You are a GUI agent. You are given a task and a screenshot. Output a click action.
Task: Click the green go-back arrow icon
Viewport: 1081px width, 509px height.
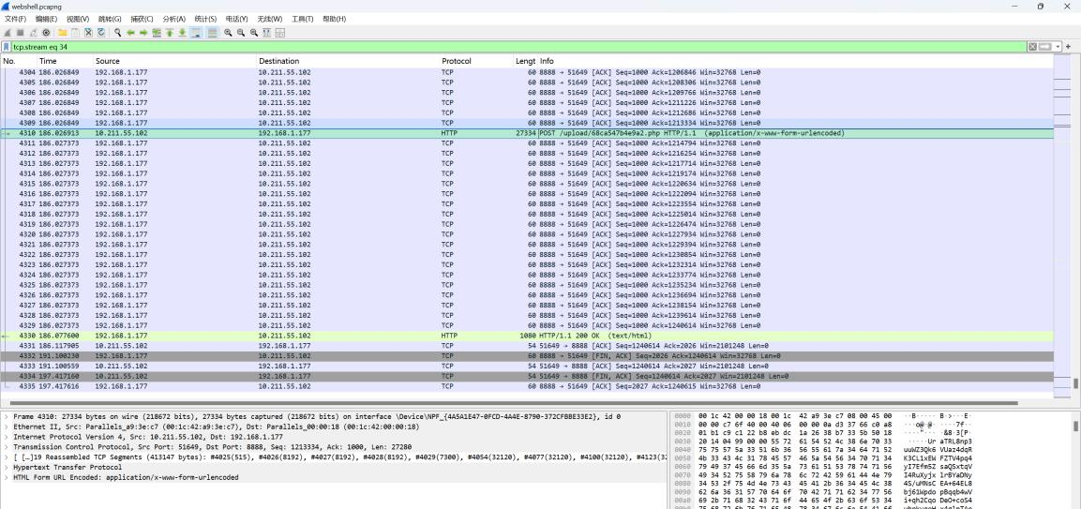[x=132, y=32]
